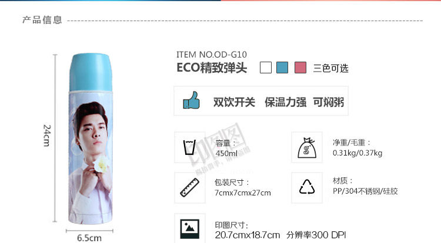The height and width of the screenshot is (243, 441).
Task: Click the money bag weight icon
Action: tap(307, 148)
